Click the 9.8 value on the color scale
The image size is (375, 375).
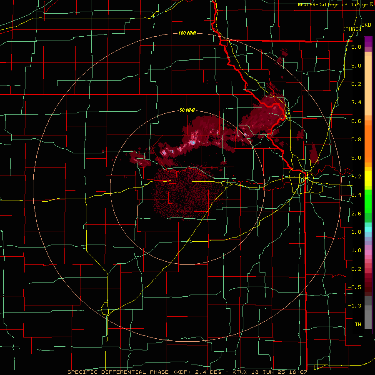tap(356, 47)
